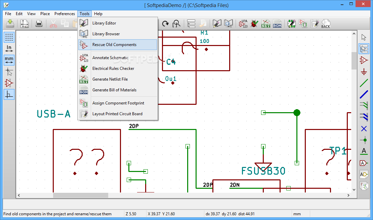Select Electrical Rules Checker menu entry
The width and height of the screenshot is (373, 220).
(118, 68)
